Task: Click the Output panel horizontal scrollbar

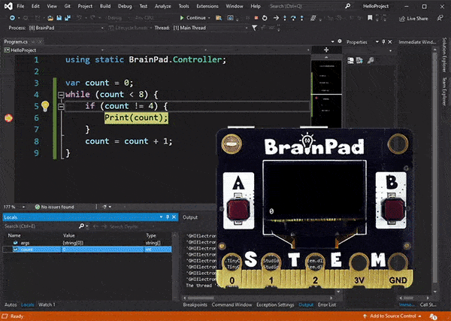Action: (259, 298)
